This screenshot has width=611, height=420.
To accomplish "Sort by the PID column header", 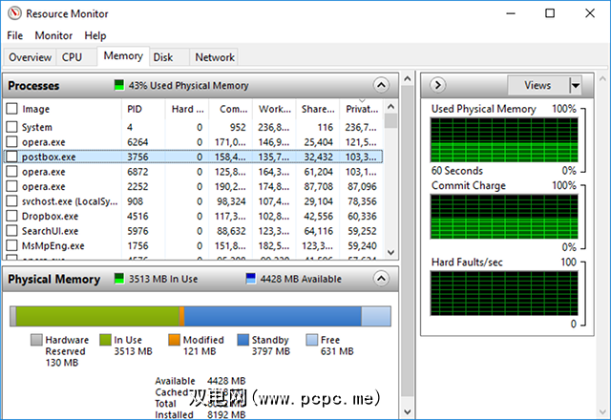I will 143,109.
